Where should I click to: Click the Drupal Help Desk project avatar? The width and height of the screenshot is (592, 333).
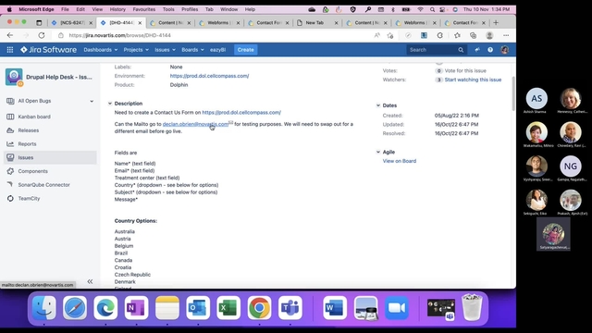pos(14,77)
